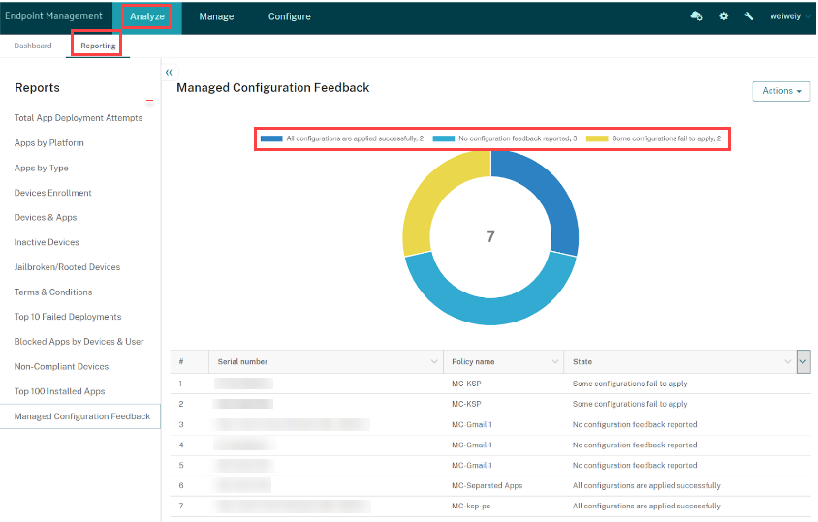Collapse the Reports list minus icon
Viewport: 818px width, 522px height.
tap(149, 101)
